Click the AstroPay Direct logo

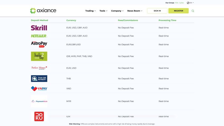[39, 44]
